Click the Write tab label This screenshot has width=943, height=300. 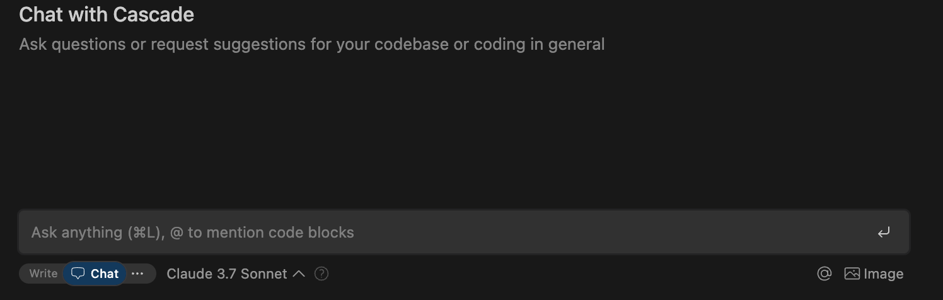[43, 274]
